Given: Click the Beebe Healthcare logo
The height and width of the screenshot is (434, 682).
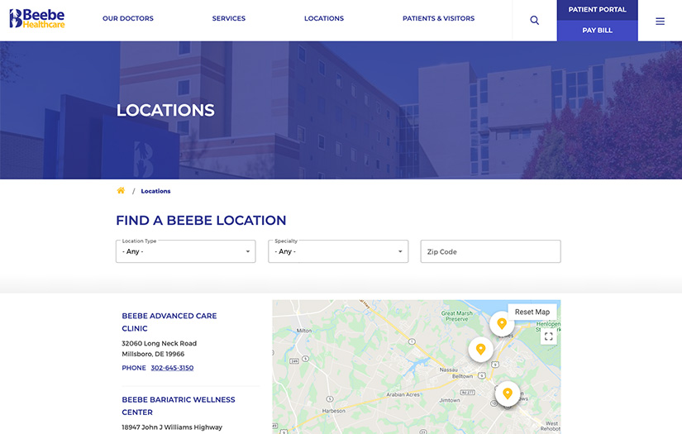Looking at the screenshot, I should pyautogui.click(x=37, y=19).
